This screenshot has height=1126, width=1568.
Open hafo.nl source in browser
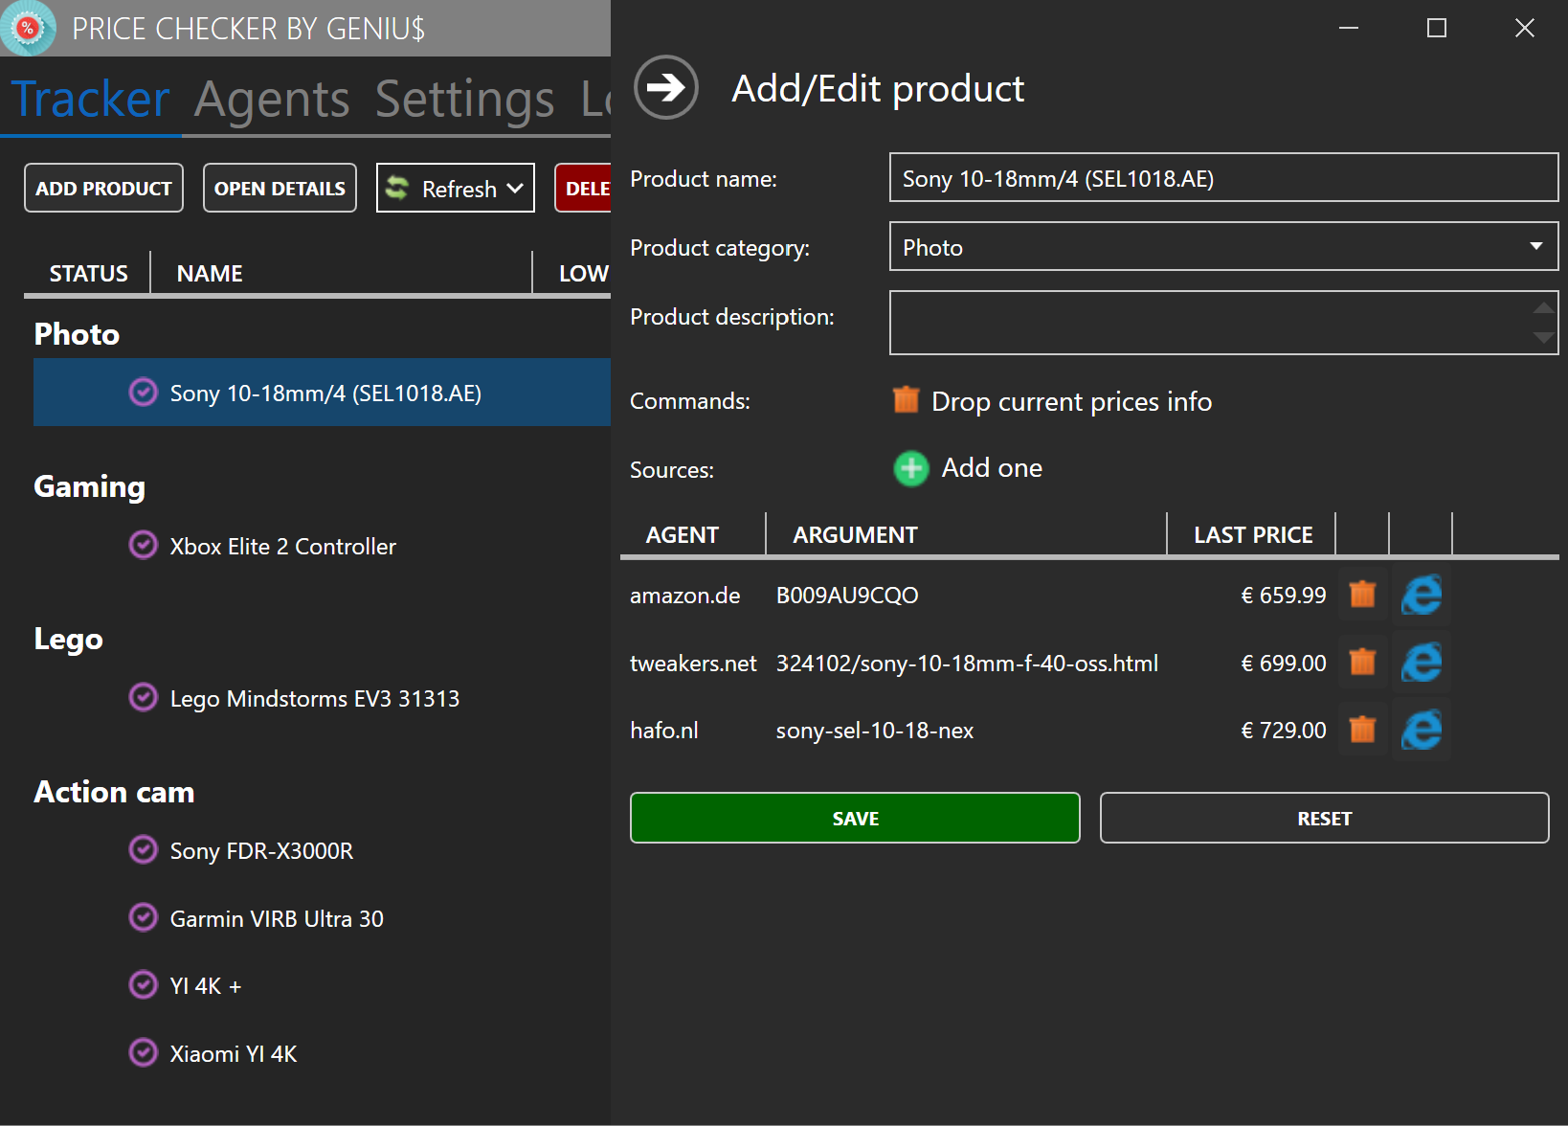click(x=1422, y=730)
